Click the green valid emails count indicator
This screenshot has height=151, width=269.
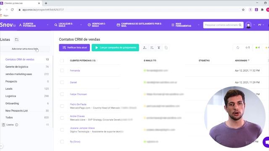[x=258, y=47]
